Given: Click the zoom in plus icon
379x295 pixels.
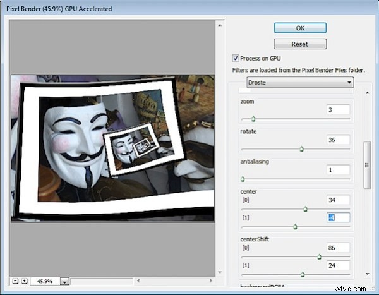Looking at the screenshot, I should pyautogui.click(x=24, y=280).
